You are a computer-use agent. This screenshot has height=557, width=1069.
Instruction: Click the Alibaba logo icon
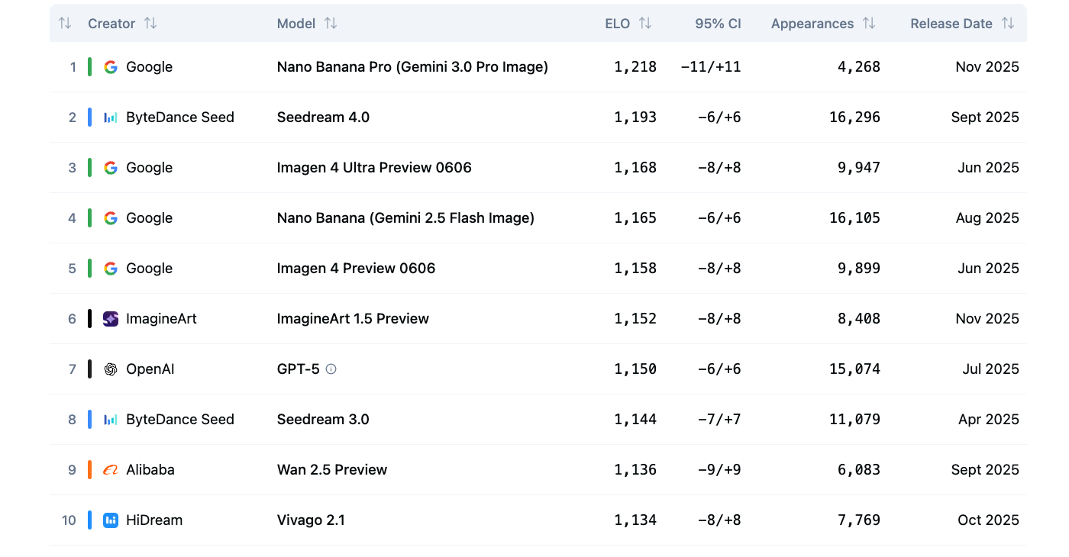[111, 470]
